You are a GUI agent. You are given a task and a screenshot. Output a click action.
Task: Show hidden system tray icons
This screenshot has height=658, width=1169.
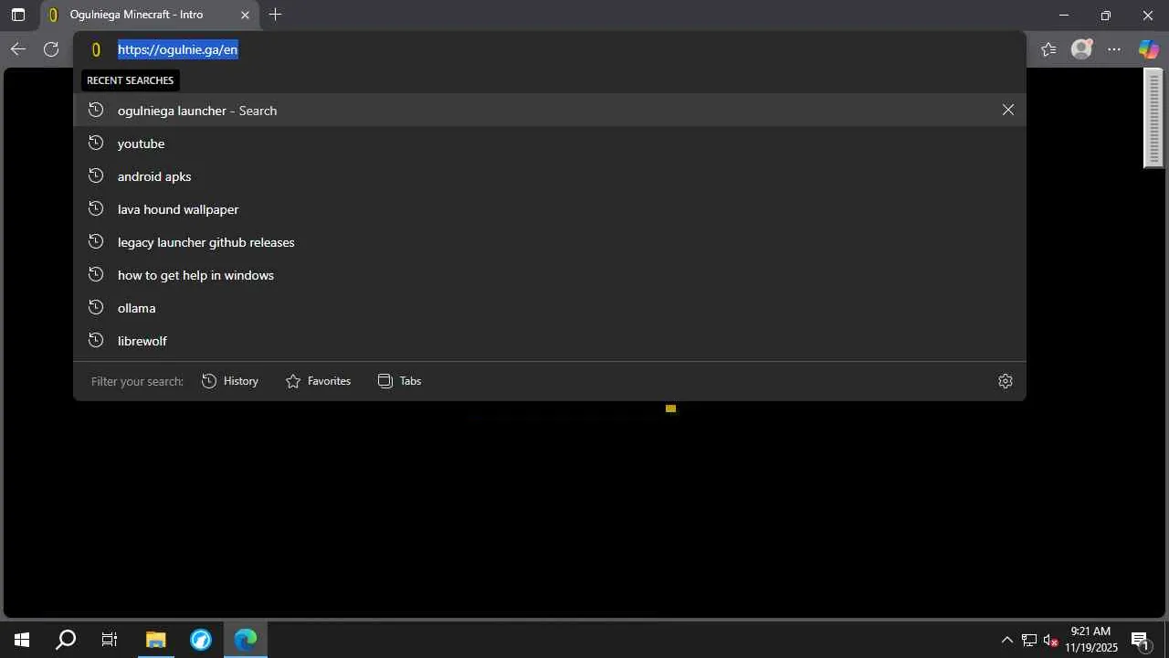click(x=1007, y=640)
